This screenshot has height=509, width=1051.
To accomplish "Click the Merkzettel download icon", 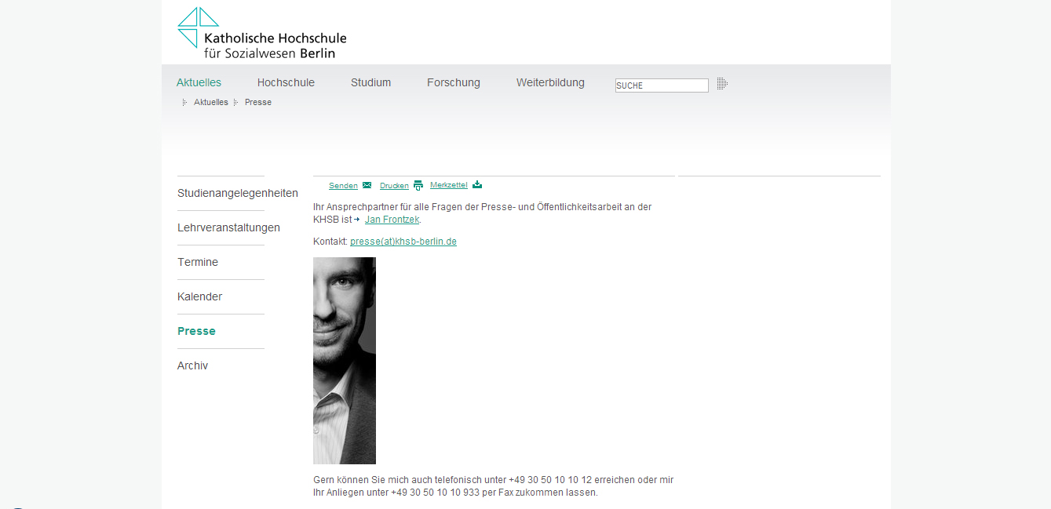I will pos(477,185).
